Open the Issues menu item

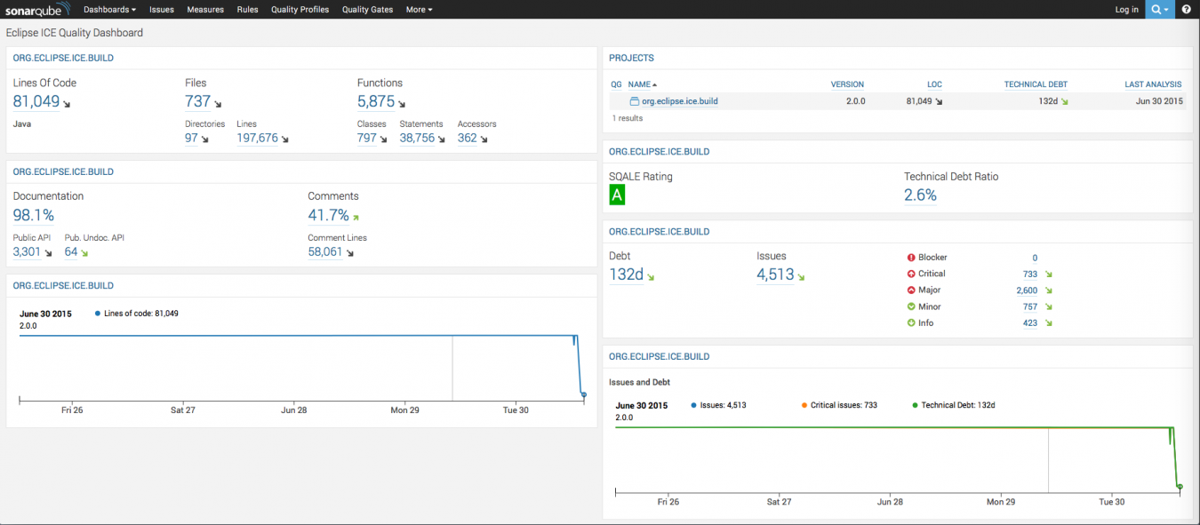click(x=162, y=10)
